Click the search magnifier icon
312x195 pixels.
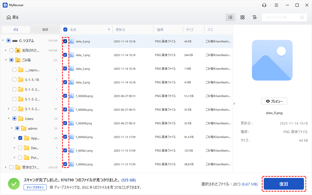302,17
